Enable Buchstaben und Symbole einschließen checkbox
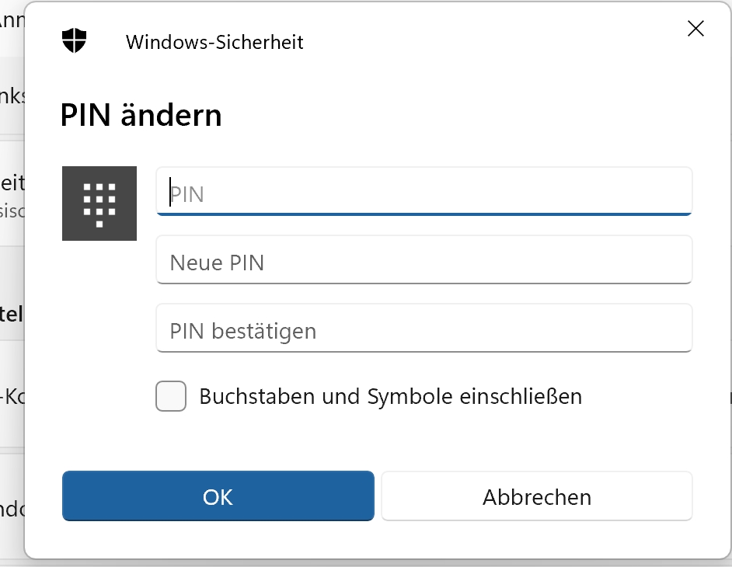The image size is (732, 567). [x=171, y=396]
